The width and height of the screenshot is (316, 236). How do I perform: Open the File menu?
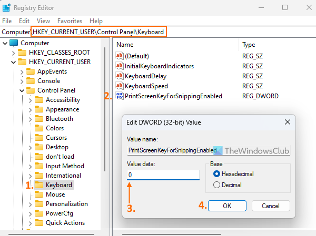(7, 21)
